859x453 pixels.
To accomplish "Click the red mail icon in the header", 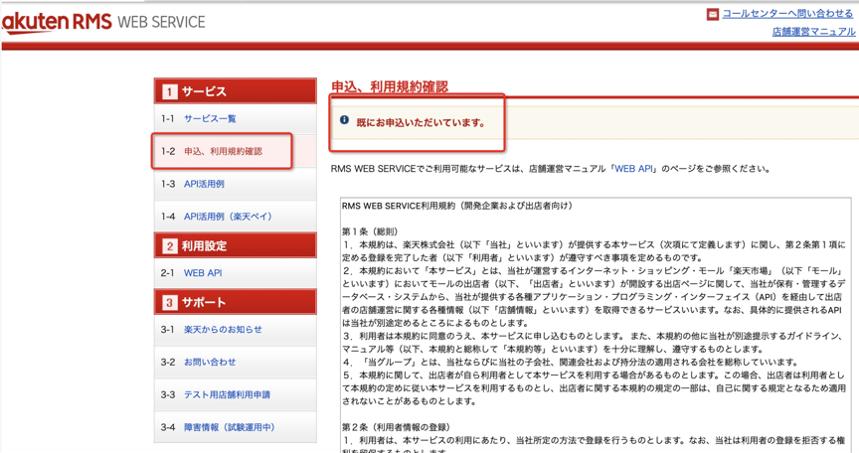I will [x=713, y=15].
